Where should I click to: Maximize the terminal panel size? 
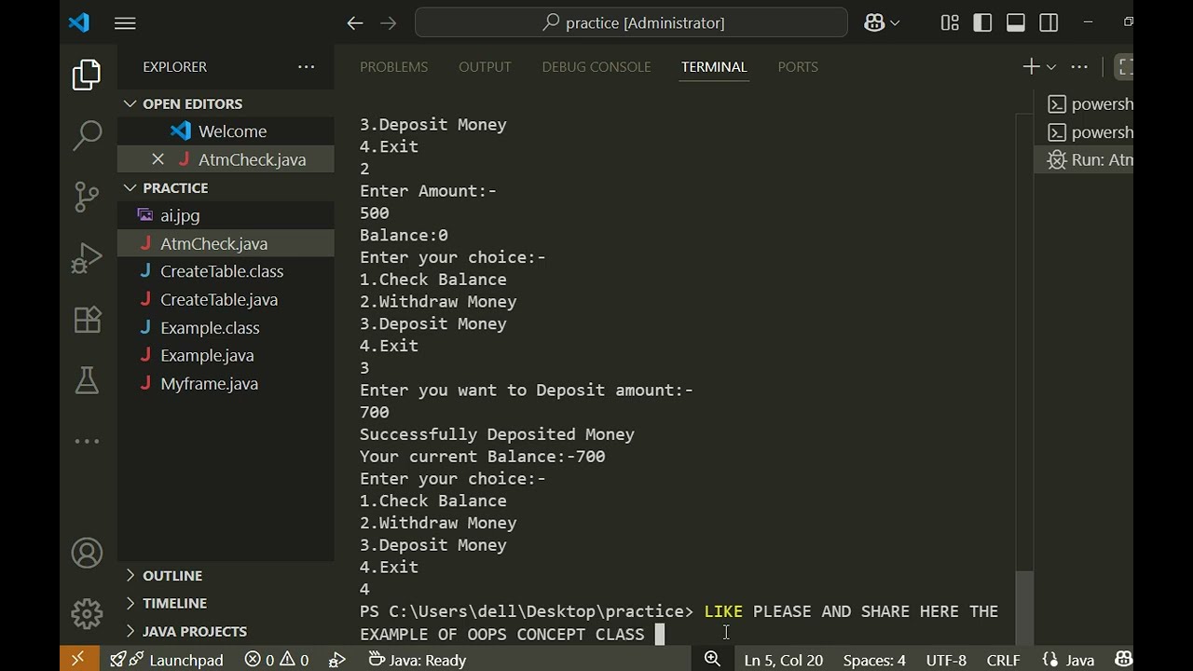click(1124, 67)
